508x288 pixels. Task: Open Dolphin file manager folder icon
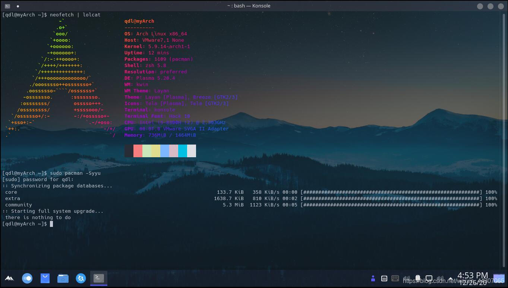tap(63, 278)
